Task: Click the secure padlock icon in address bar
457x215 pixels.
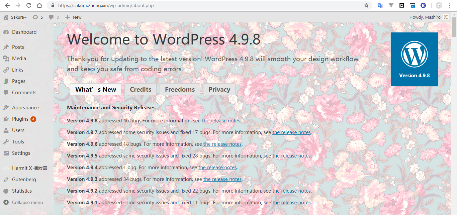Action: click(53, 5)
